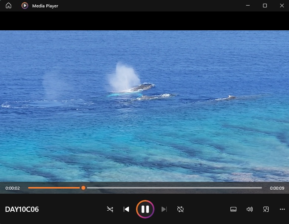Skip to the previous track
This screenshot has width=289, height=224.
tap(126, 209)
